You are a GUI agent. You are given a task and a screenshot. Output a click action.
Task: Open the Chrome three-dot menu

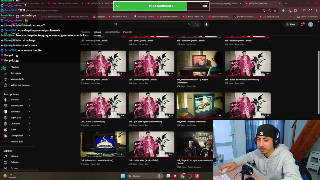coord(316,10)
